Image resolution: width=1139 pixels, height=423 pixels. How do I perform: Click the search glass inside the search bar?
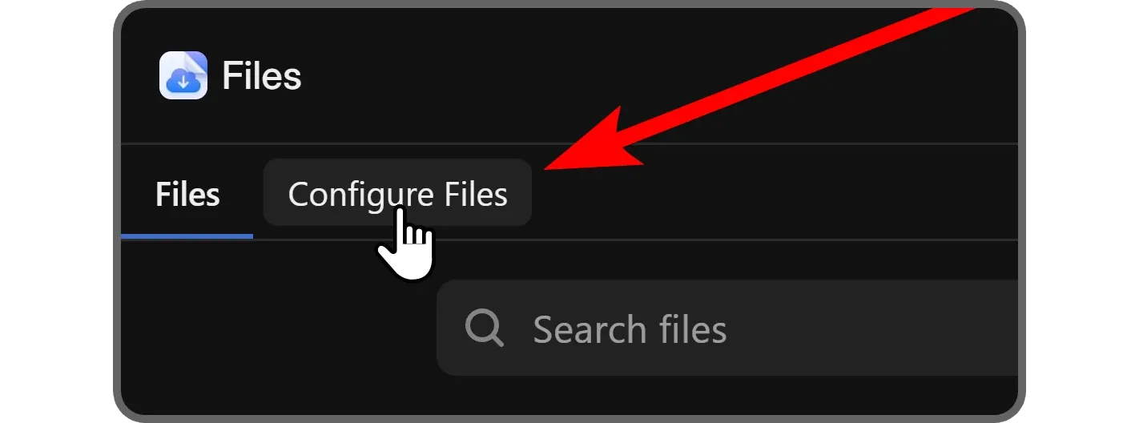pos(485,328)
